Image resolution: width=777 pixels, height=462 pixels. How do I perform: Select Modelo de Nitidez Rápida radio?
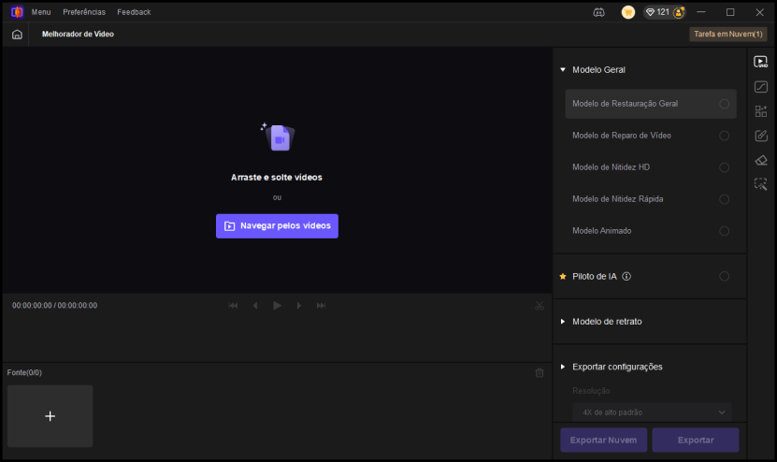(724, 199)
